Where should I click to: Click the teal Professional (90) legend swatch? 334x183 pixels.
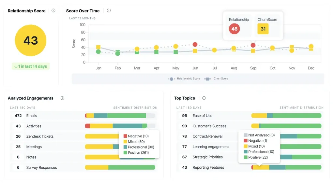coord(125,147)
